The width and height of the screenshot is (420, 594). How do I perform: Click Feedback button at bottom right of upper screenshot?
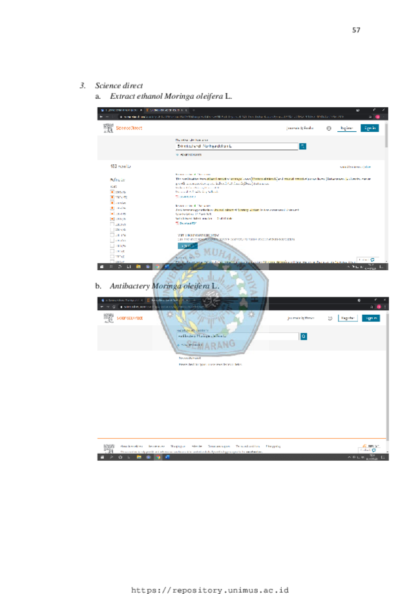click(x=366, y=260)
